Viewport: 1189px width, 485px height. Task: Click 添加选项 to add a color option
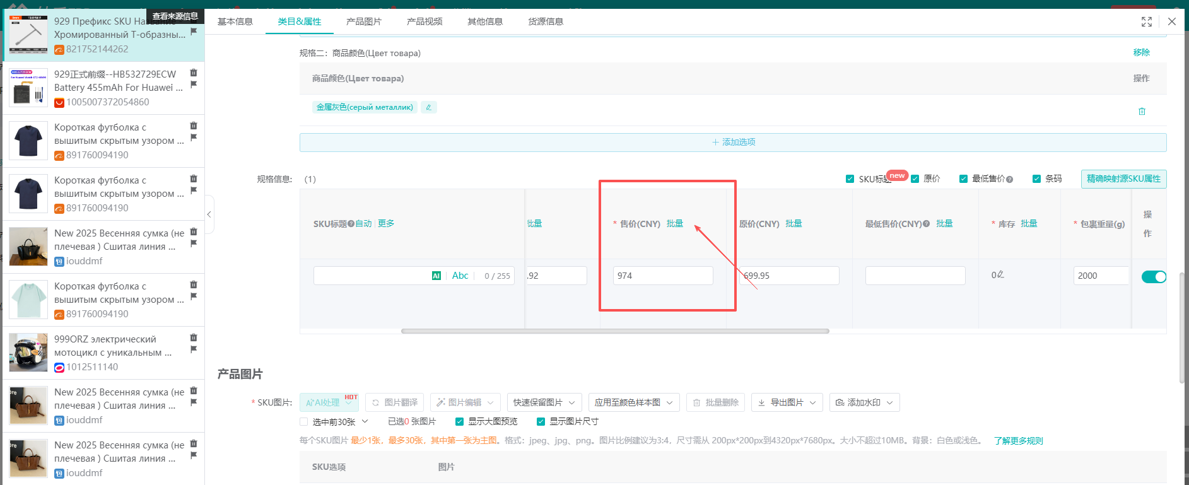click(x=733, y=143)
